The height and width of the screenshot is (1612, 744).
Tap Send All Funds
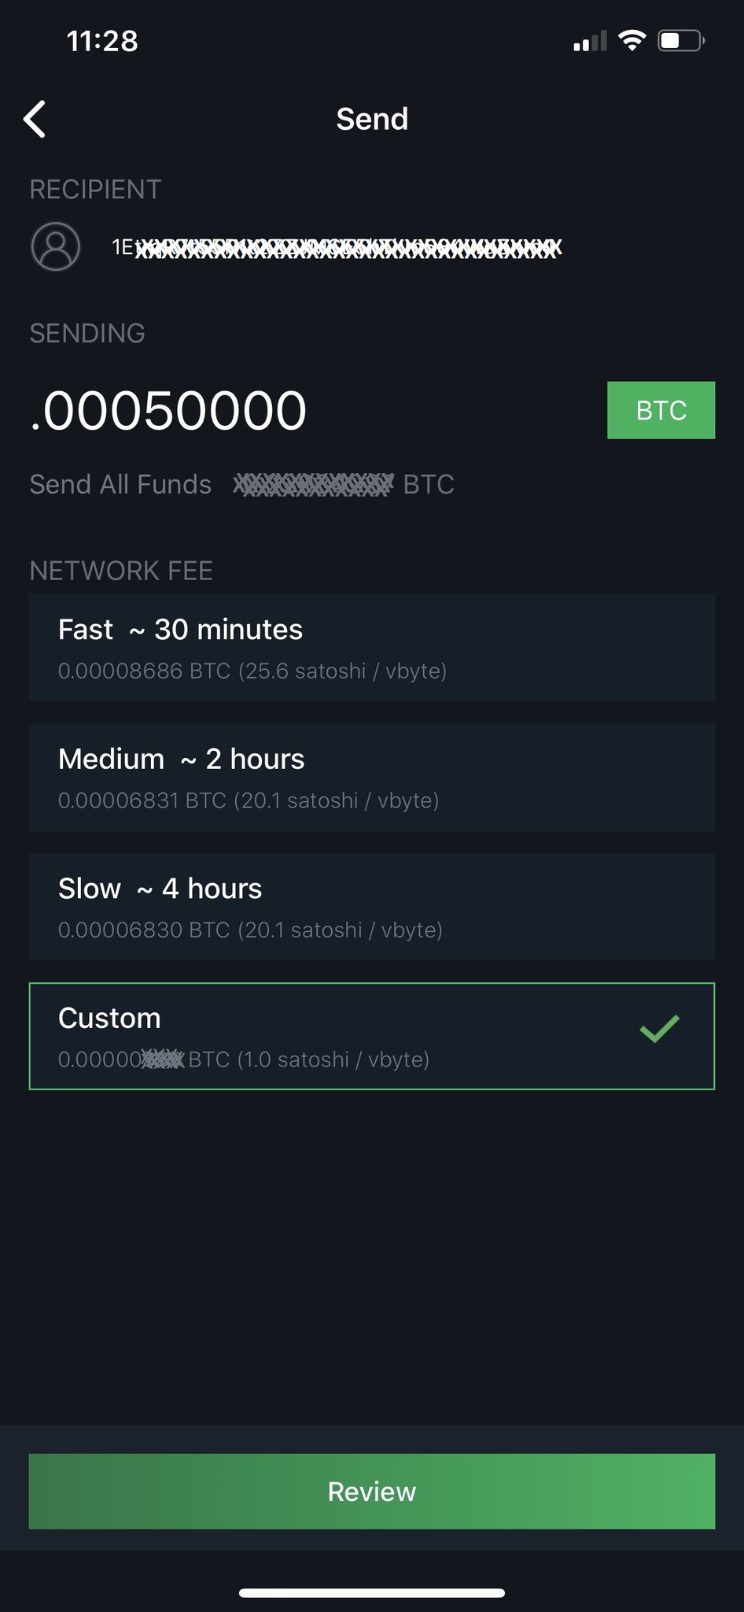pos(120,484)
